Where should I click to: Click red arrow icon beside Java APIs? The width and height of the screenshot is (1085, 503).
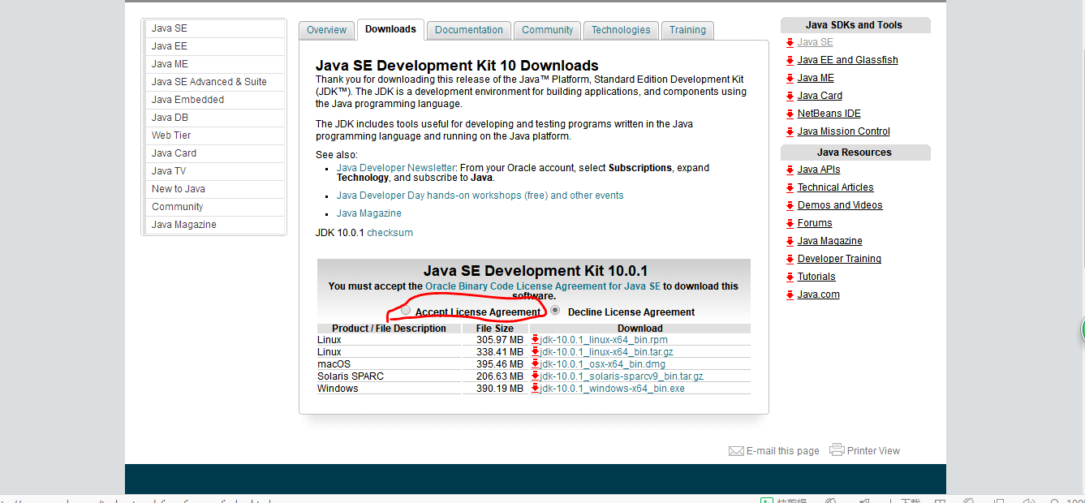[x=790, y=170]
